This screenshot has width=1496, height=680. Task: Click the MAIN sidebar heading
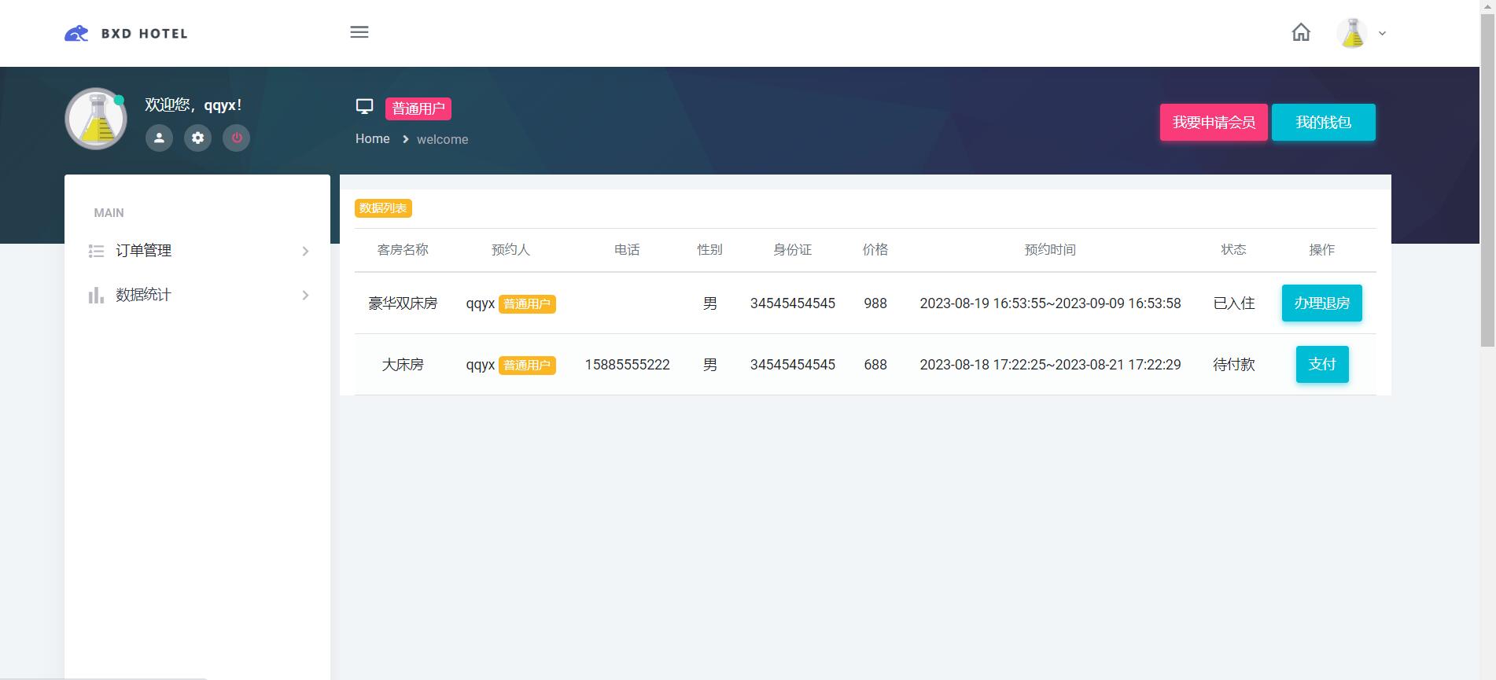109,213
